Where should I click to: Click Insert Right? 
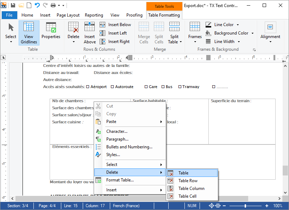(x=115, y=42)
